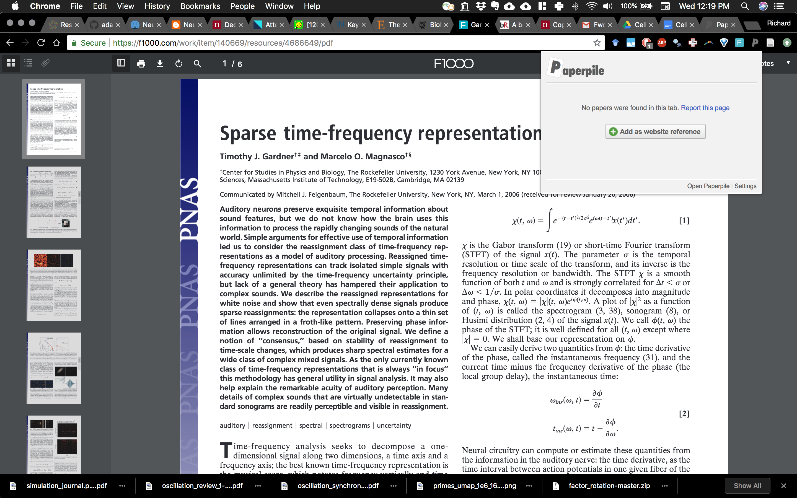The image size is (797, 498).
Task: Select page 1 thumbnail
Action: pyautogui.click(x=54, y=119)
